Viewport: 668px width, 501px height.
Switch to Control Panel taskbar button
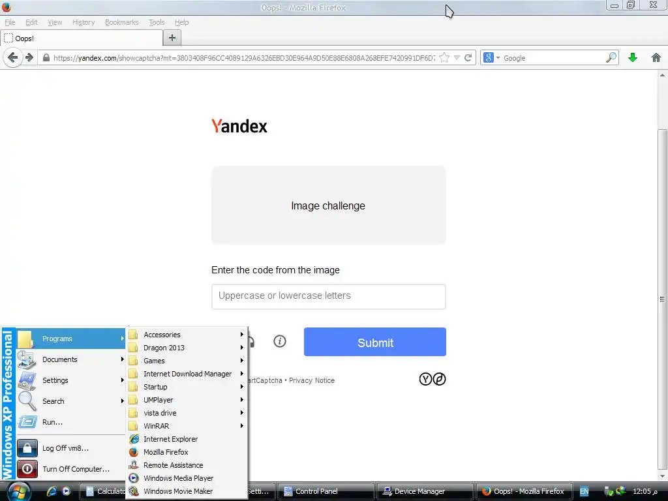(x=326, y=491)
